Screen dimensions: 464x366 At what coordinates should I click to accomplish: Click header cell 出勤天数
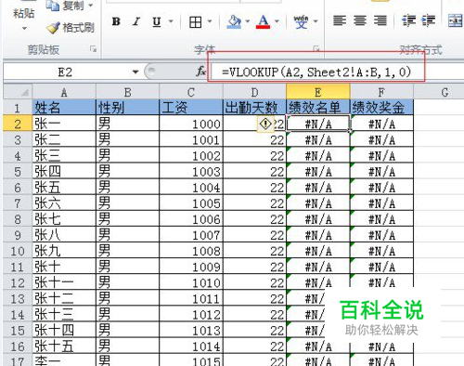[x=254, y=108]
